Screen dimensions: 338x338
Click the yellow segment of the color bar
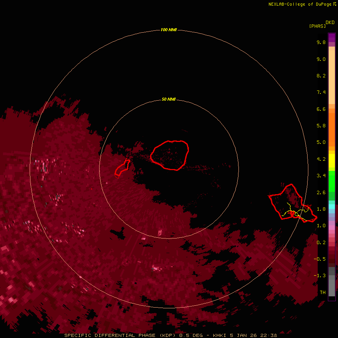pyautogui.click(x=332, y=161)
